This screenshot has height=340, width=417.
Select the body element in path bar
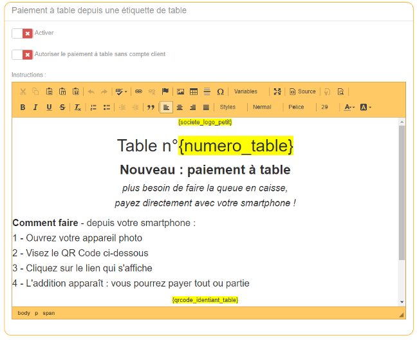pyautogui.click(x=24, y=313)
